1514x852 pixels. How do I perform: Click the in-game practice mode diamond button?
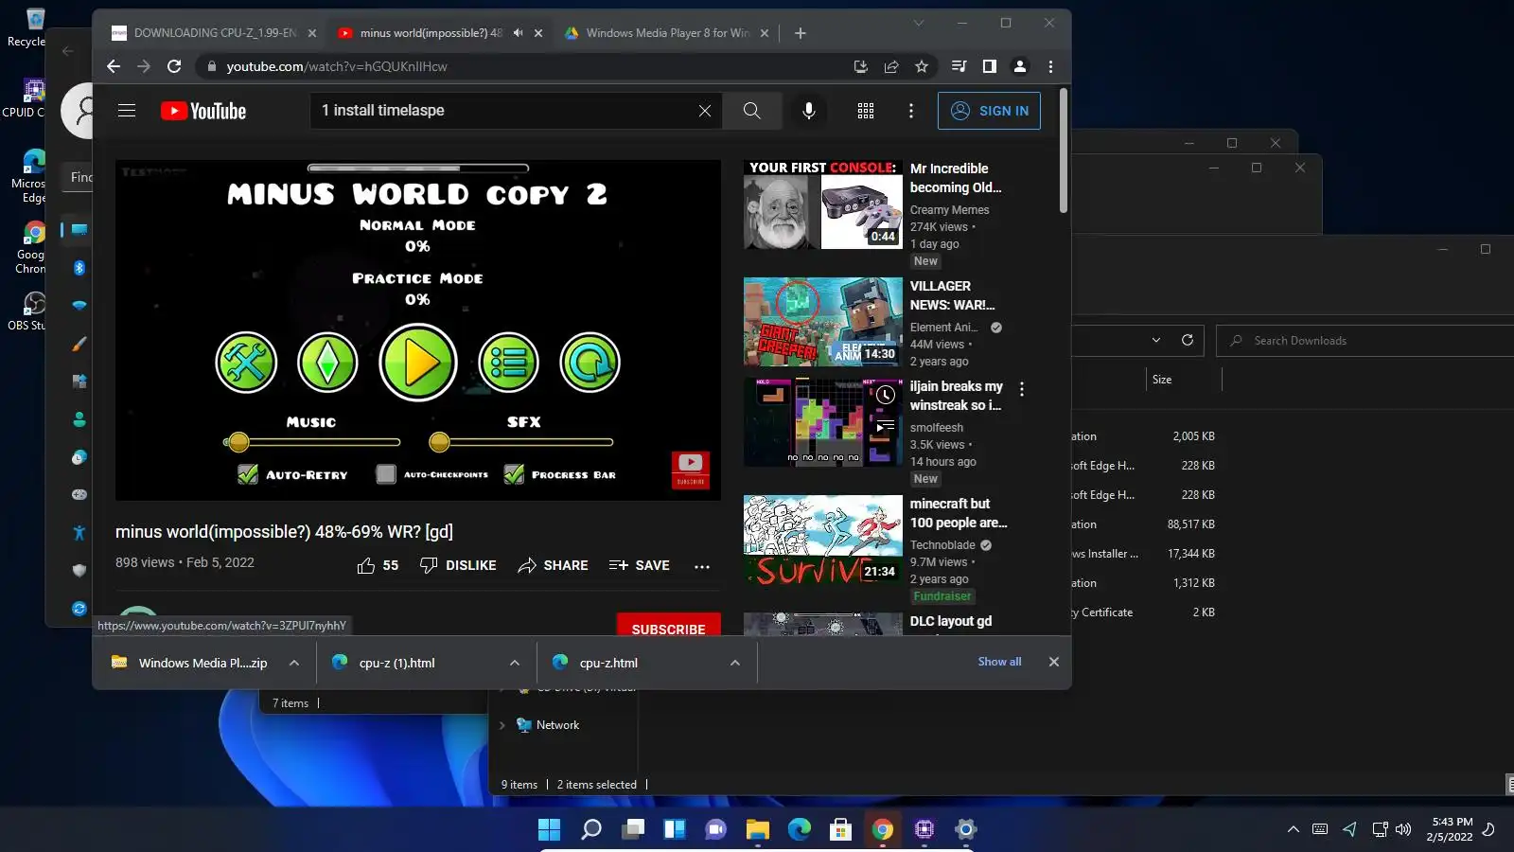[x=327, y=363]
